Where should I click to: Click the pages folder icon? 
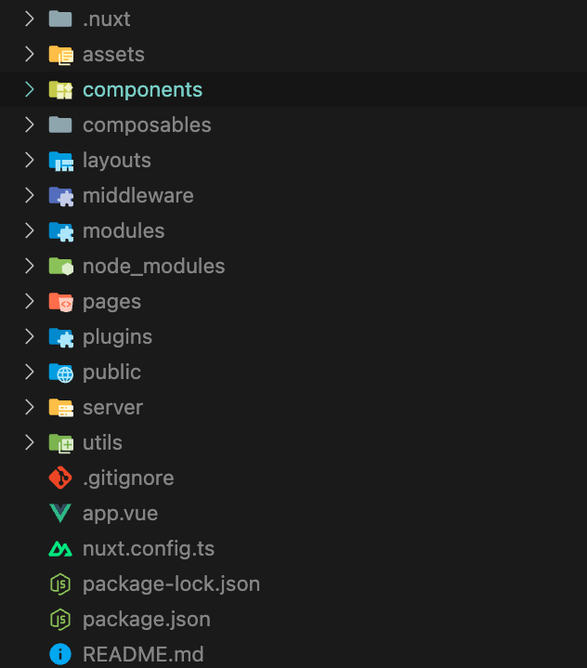[x=60, y=302]
